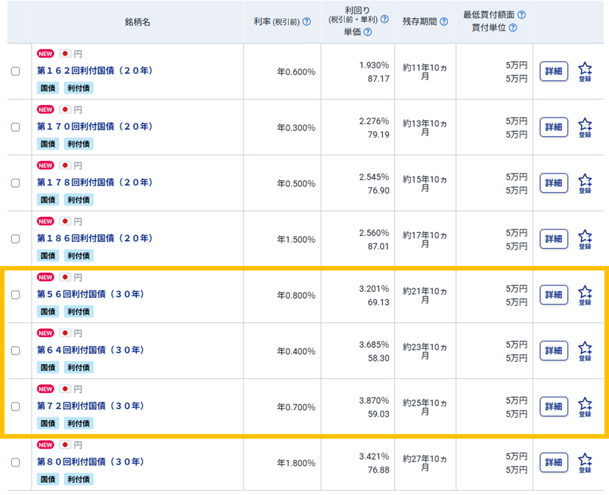Add 第56回利付国債 to favorites via star
Viewport: 609px width, 495px height.
coord(585,295)
